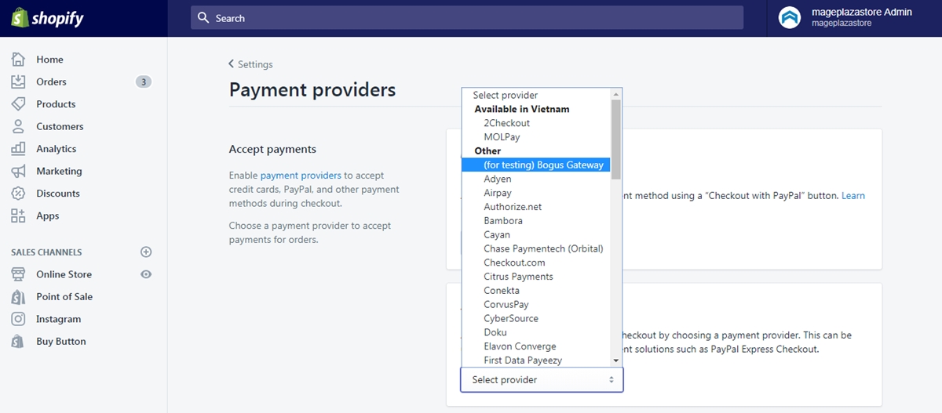Screen dimensions: 942x413
Task: Select MOLPay from provider list
Action: (536, 137)
